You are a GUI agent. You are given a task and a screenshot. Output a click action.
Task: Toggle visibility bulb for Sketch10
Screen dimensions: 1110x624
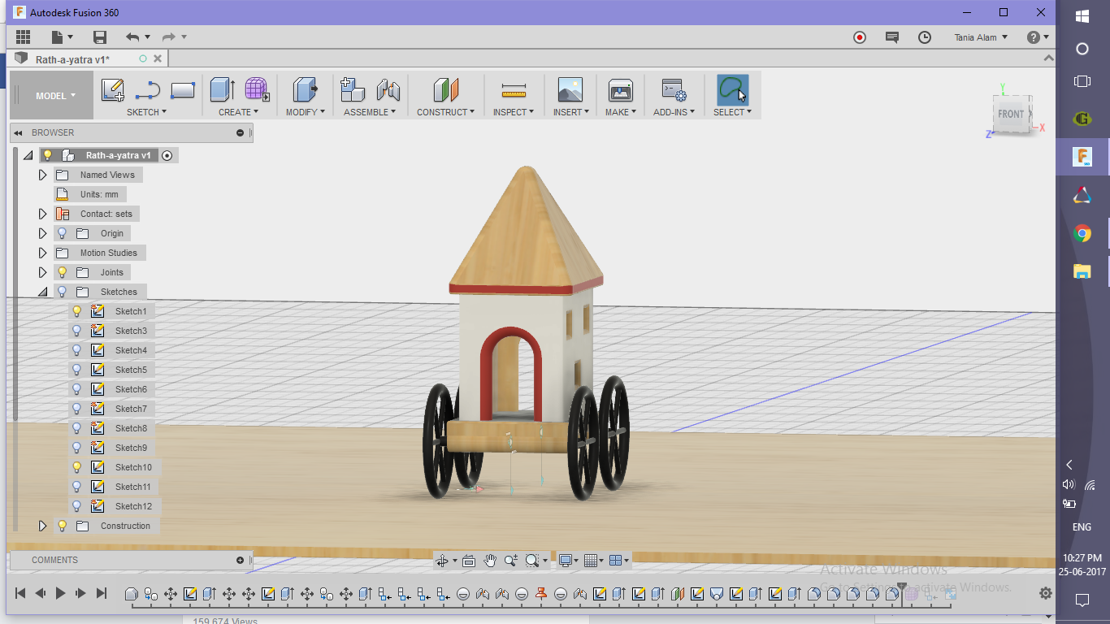coord(77,467)
